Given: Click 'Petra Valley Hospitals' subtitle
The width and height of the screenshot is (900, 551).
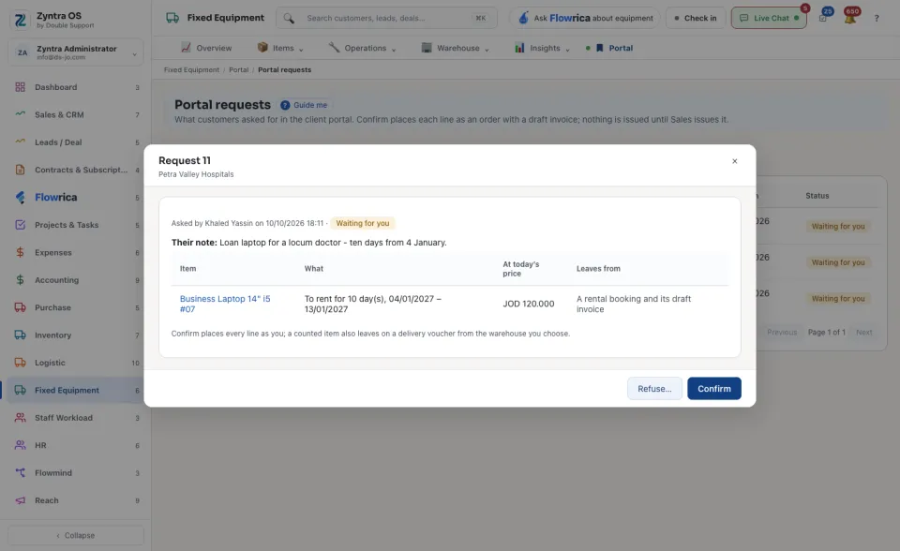Looking at the screenshot, I should [x=196, y=174].
